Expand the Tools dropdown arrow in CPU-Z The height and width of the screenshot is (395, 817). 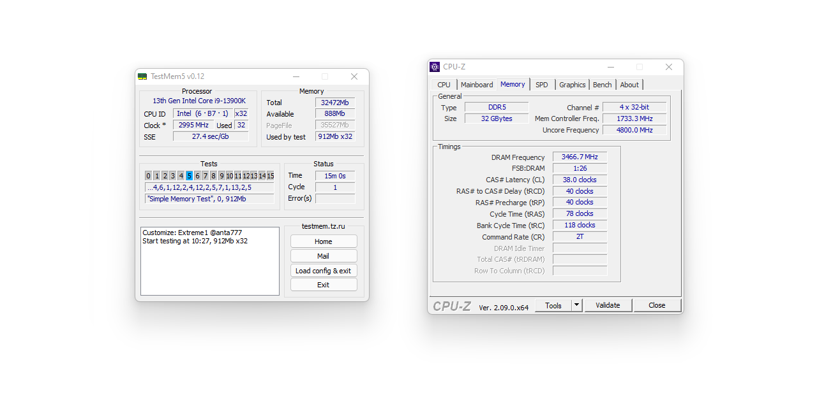click(x=577, y=306)
